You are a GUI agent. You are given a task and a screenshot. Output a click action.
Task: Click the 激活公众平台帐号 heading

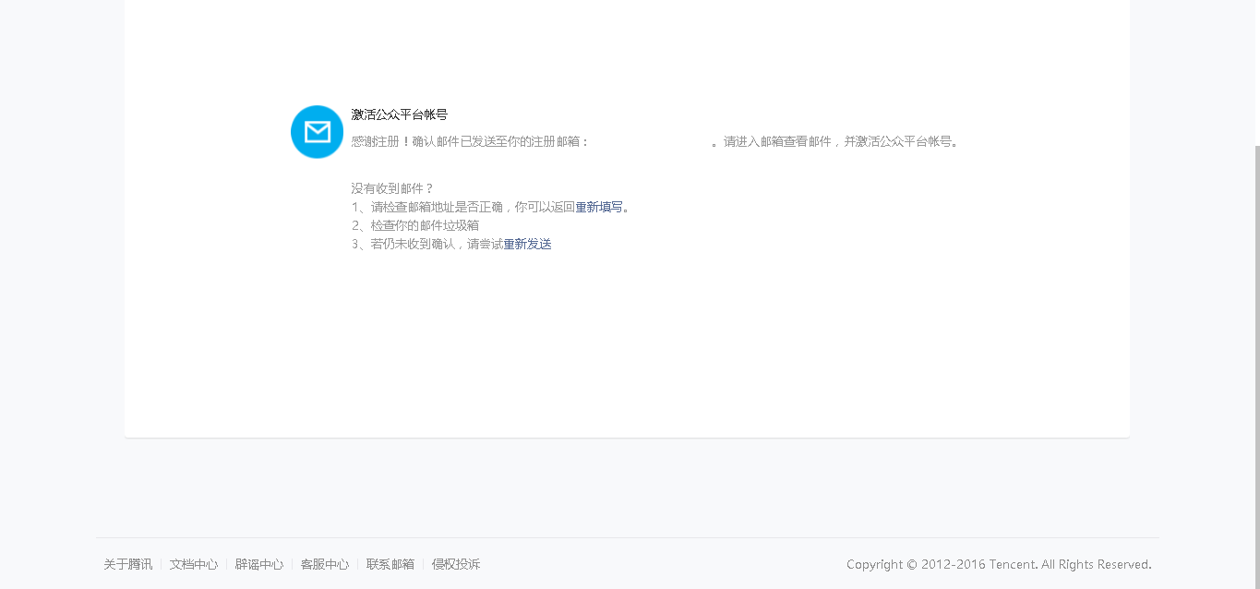pyautogui.click(x=399, y=114)
